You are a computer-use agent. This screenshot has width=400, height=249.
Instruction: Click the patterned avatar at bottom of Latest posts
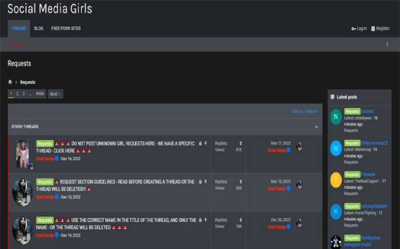(x=336, y=242)
